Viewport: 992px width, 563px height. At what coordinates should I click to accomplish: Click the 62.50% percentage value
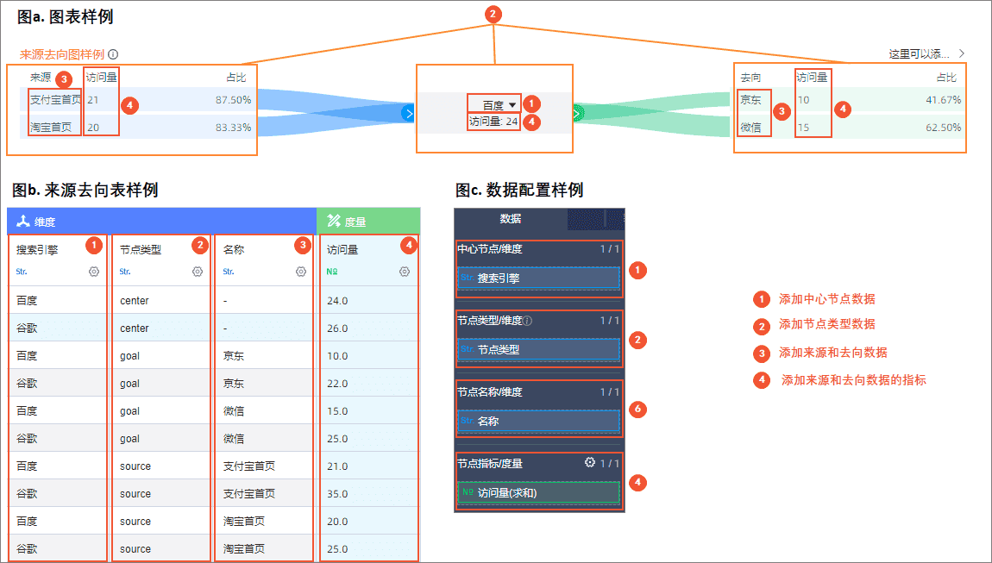pyautogui.click(x=943, y=127)
